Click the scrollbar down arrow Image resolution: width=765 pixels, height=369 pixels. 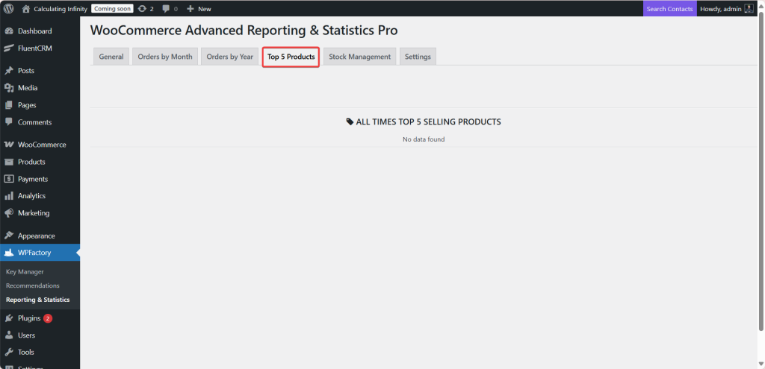click(x=761, y=364)
